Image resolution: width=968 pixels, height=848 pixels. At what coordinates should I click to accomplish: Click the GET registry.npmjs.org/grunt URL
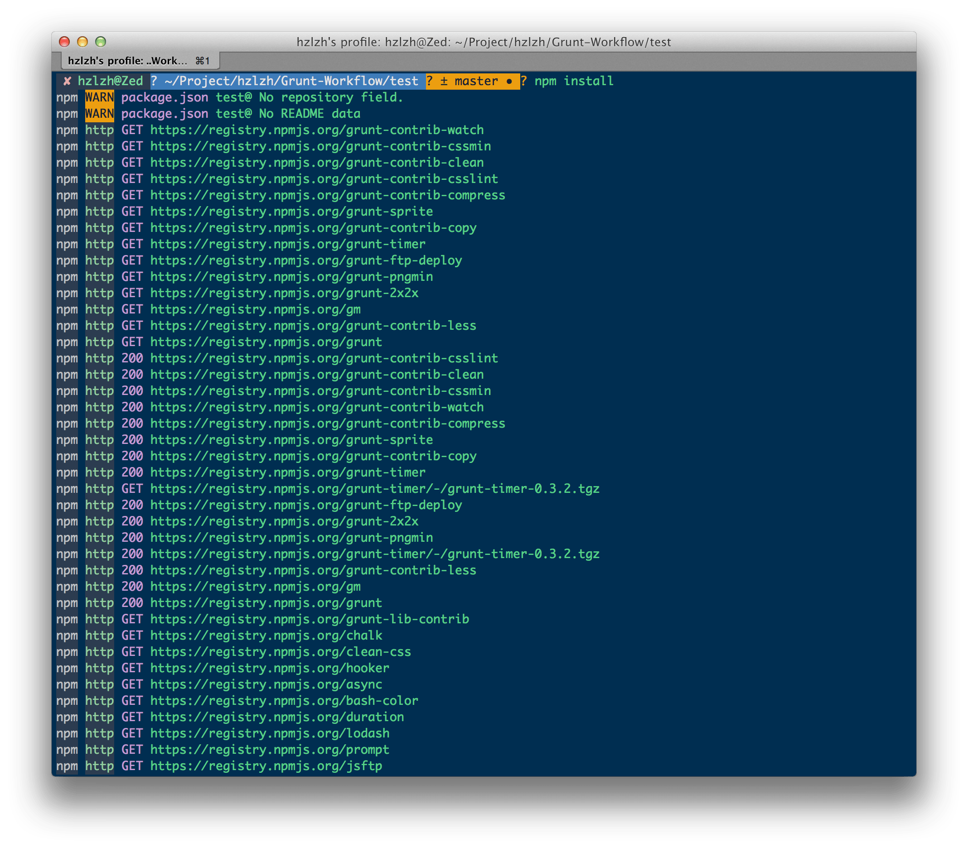[266, 342]
